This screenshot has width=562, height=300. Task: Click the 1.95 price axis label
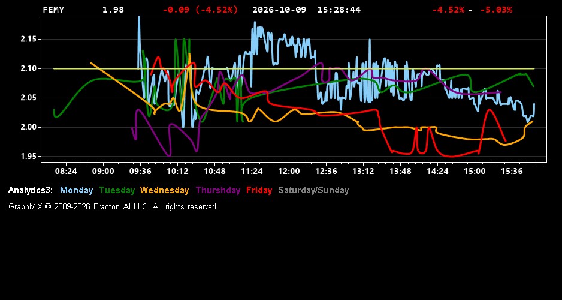click(28, 157)
